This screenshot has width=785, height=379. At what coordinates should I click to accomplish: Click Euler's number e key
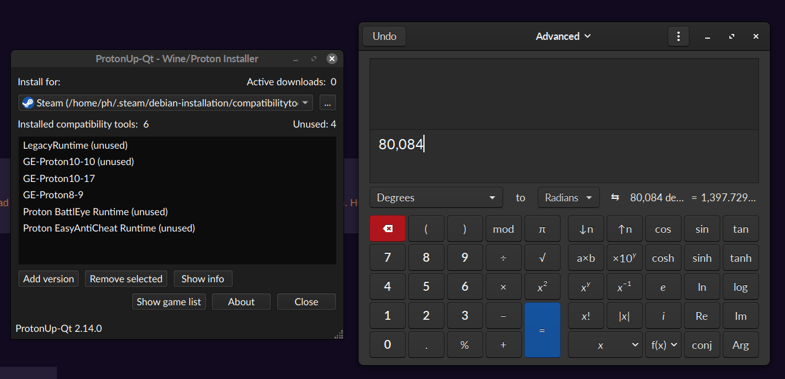point(663,287)
